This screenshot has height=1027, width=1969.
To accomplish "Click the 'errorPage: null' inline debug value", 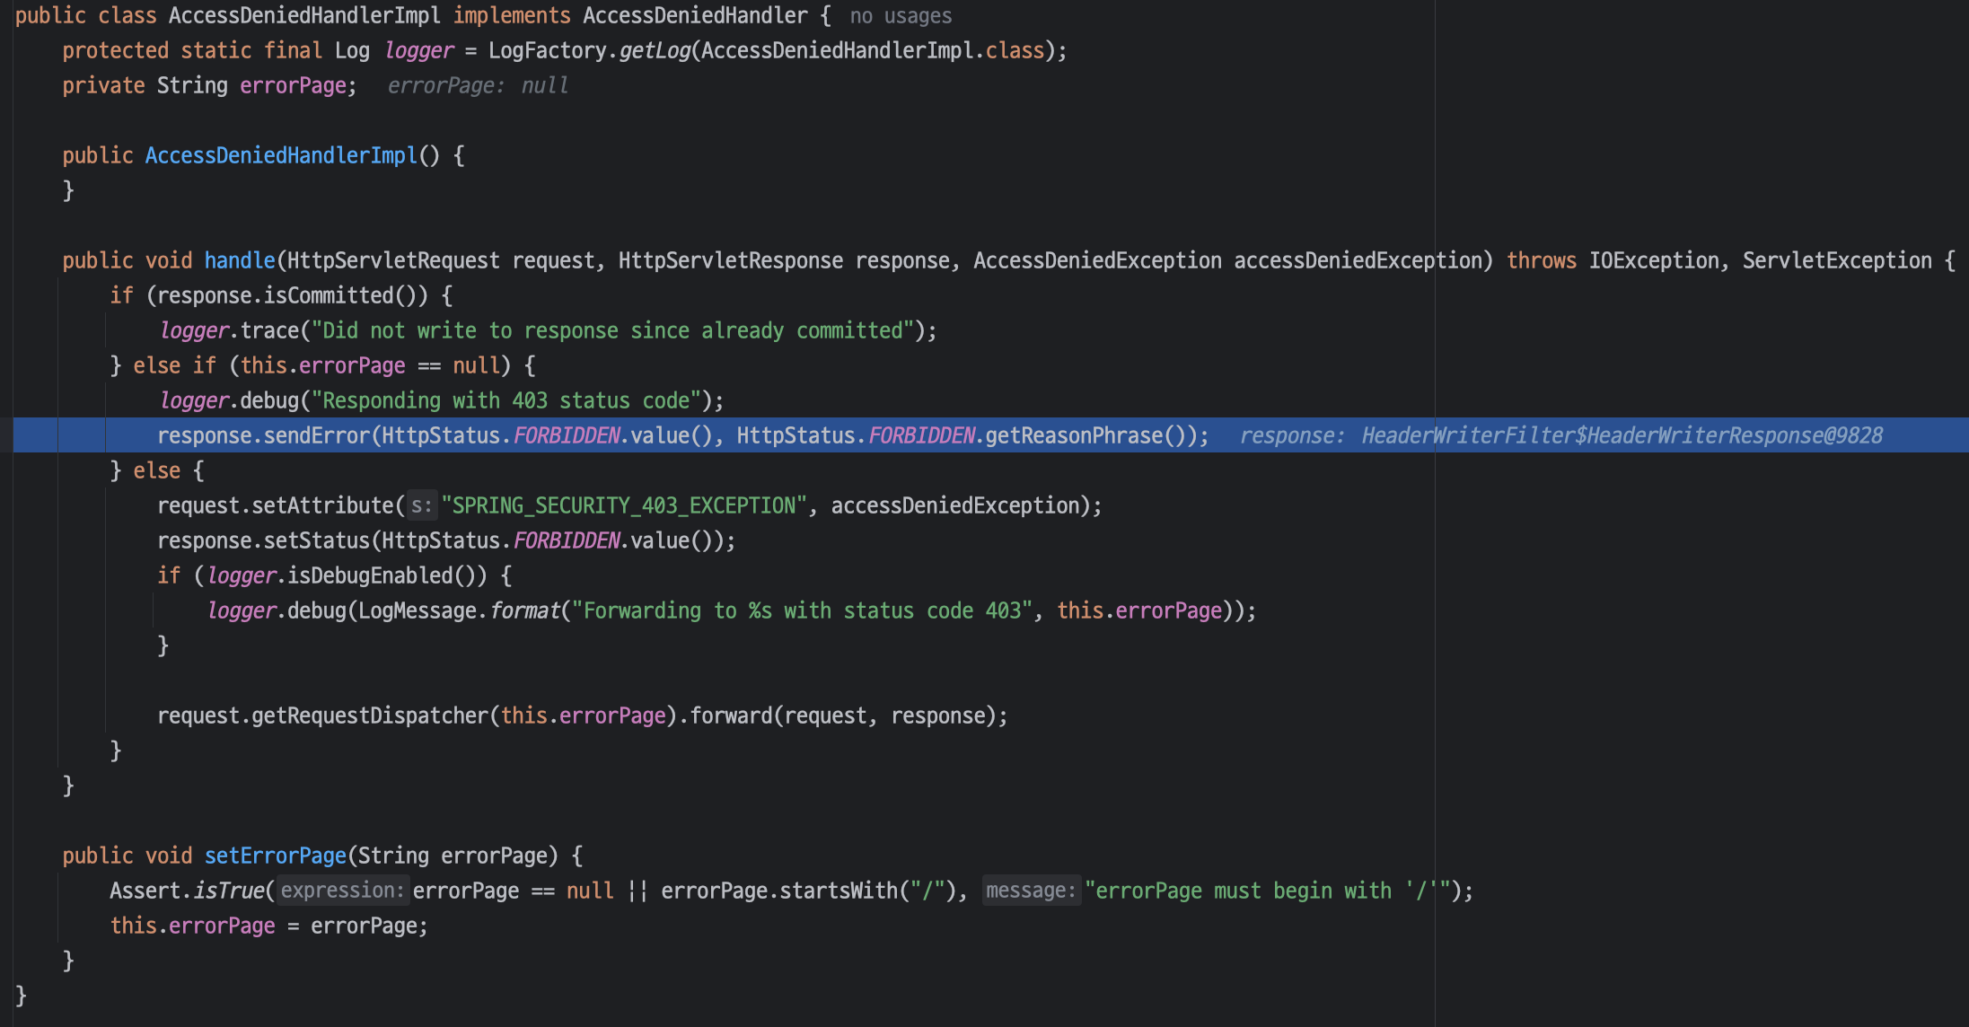I will click(x=478, y=86).
